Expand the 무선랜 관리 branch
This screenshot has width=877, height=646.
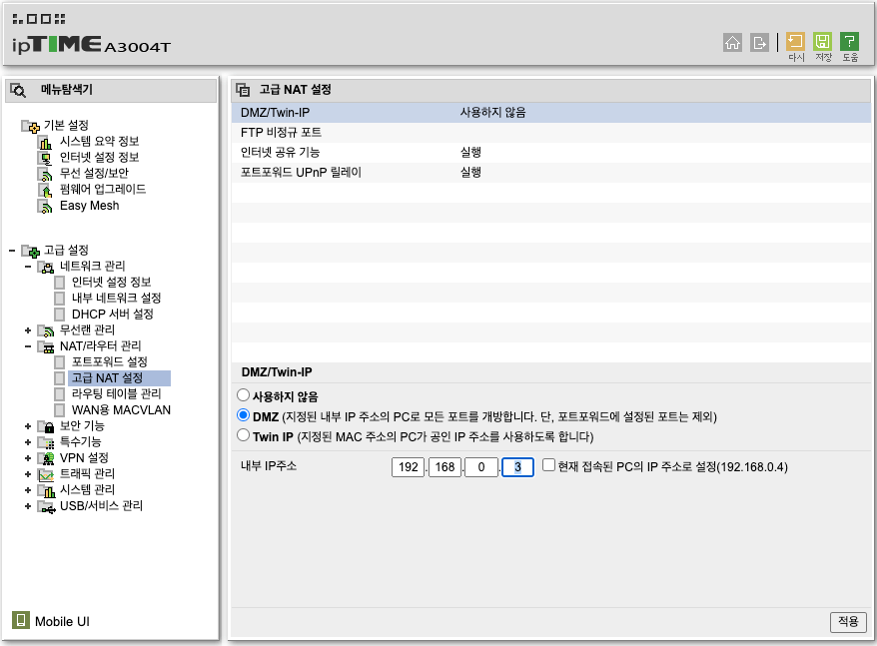27,330
